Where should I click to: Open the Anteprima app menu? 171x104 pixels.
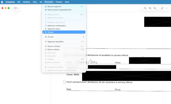point(10,2)
